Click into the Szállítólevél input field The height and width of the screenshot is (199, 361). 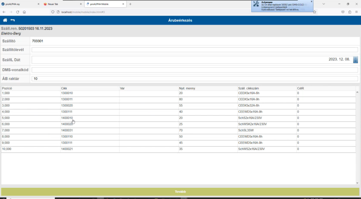pyautogui.click(x=195, y=50)
